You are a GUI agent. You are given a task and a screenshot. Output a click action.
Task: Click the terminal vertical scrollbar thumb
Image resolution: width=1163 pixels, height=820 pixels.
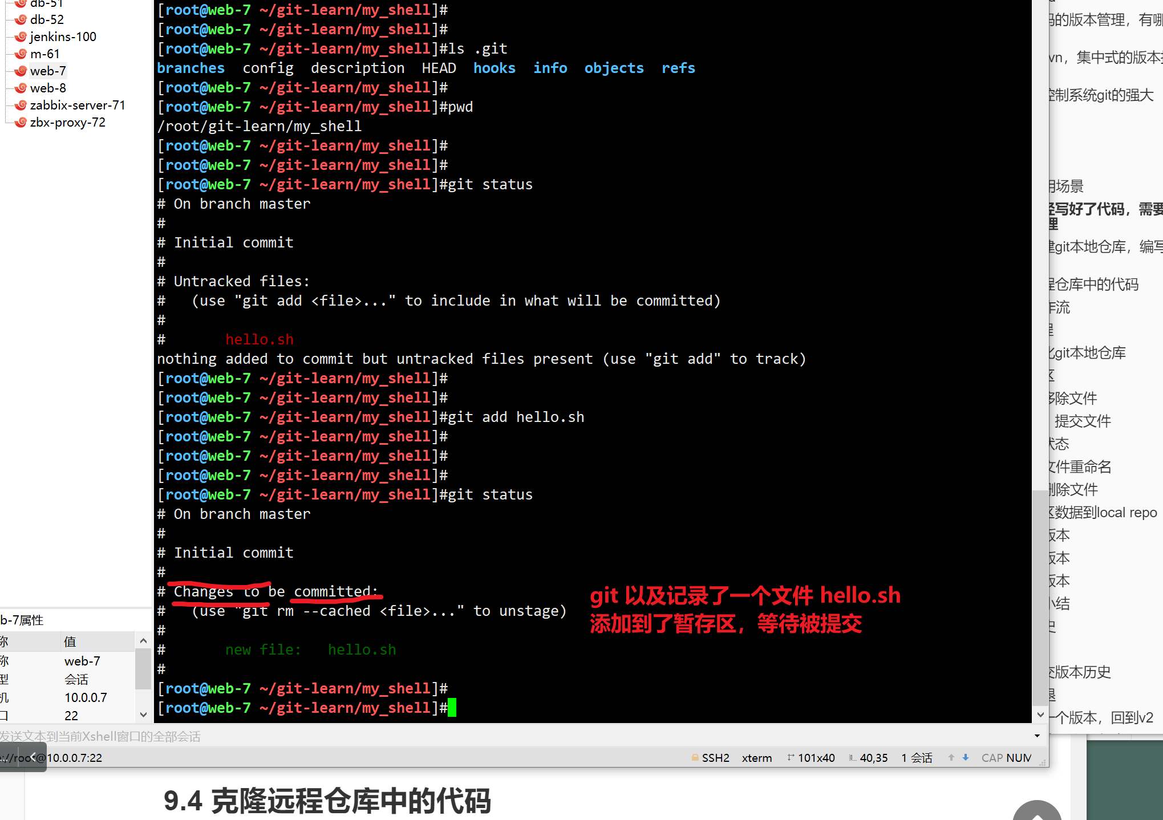(x=1040, y=599)
